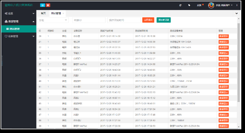Click the tag icon in top bar
245x133 pixels.
(189, 5)
